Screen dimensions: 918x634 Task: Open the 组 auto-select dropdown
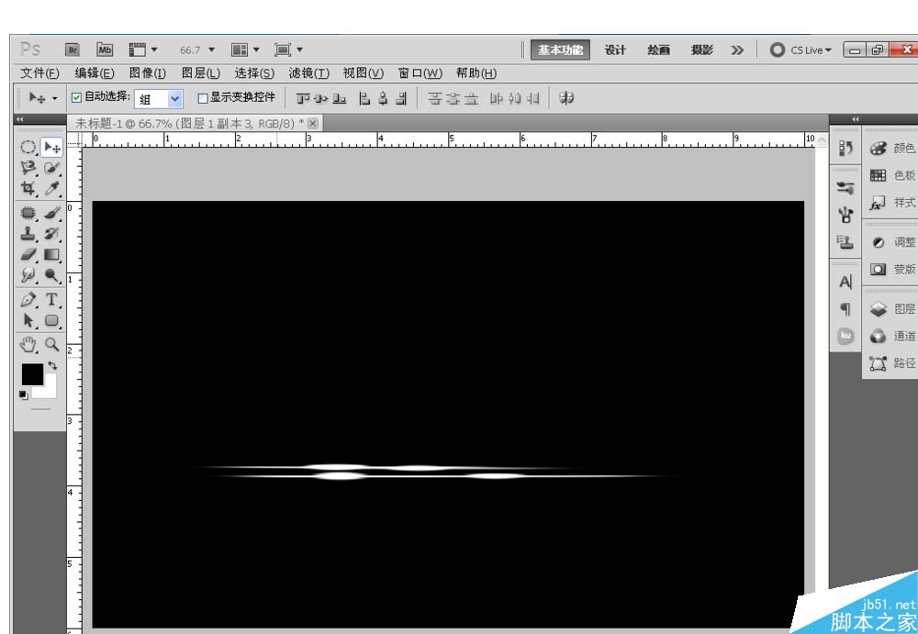[x=159, y=99]
